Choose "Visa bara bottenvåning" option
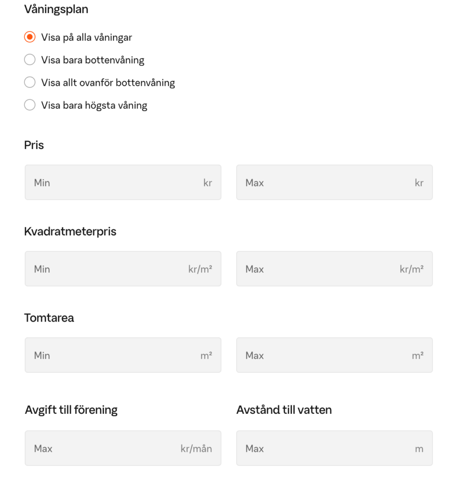464x480 pixels. (30, 60)
